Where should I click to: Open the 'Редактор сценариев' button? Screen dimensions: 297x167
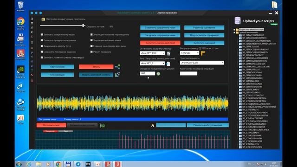pyautogui.click(x=204, y=28)
